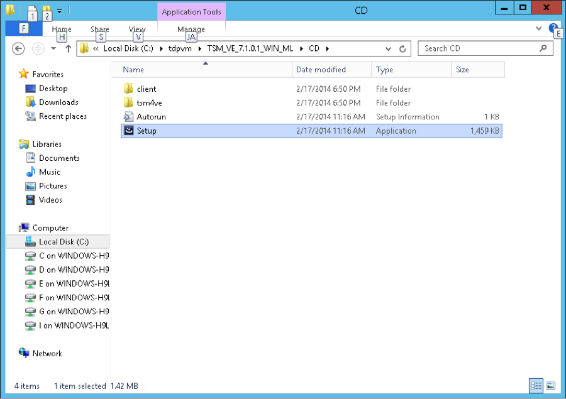The image size is (566, 399).
Task: Select the Autorun setup information icon
Action: pos(128,116)
